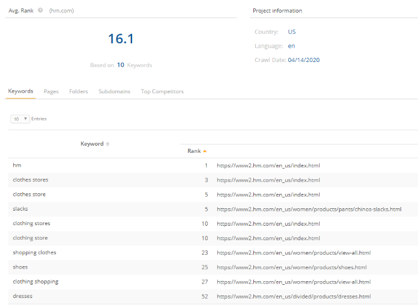Open the Folders tab

tap(78, 91)
